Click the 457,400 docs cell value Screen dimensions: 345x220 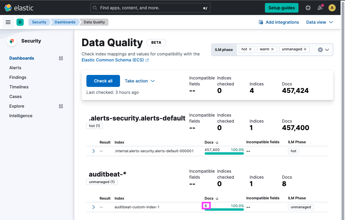click(x=212, y=150)
